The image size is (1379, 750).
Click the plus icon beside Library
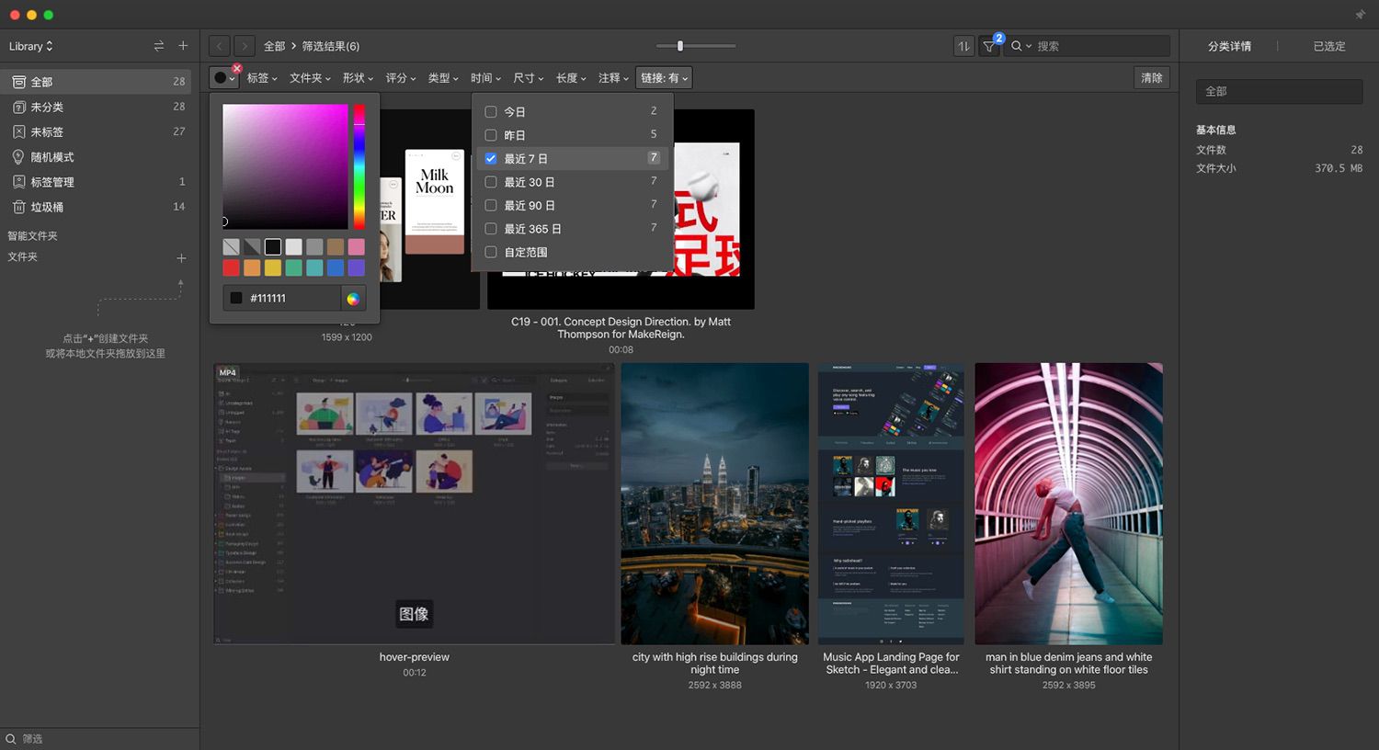(183, 46)
